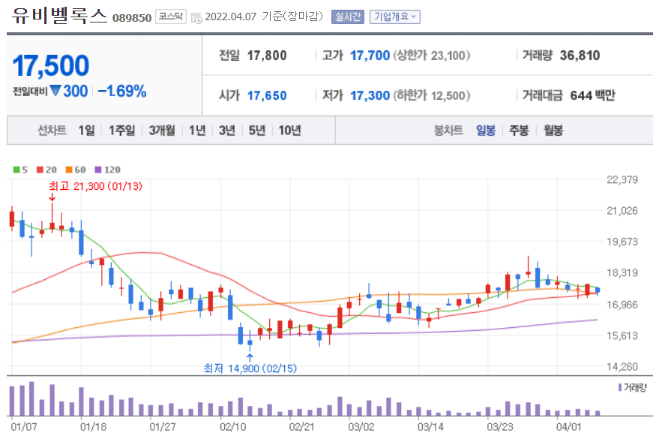This screenshot has width=653, height=436.
Task: Click y-axis price label 14,260
Action: click(x=622, y=367)
